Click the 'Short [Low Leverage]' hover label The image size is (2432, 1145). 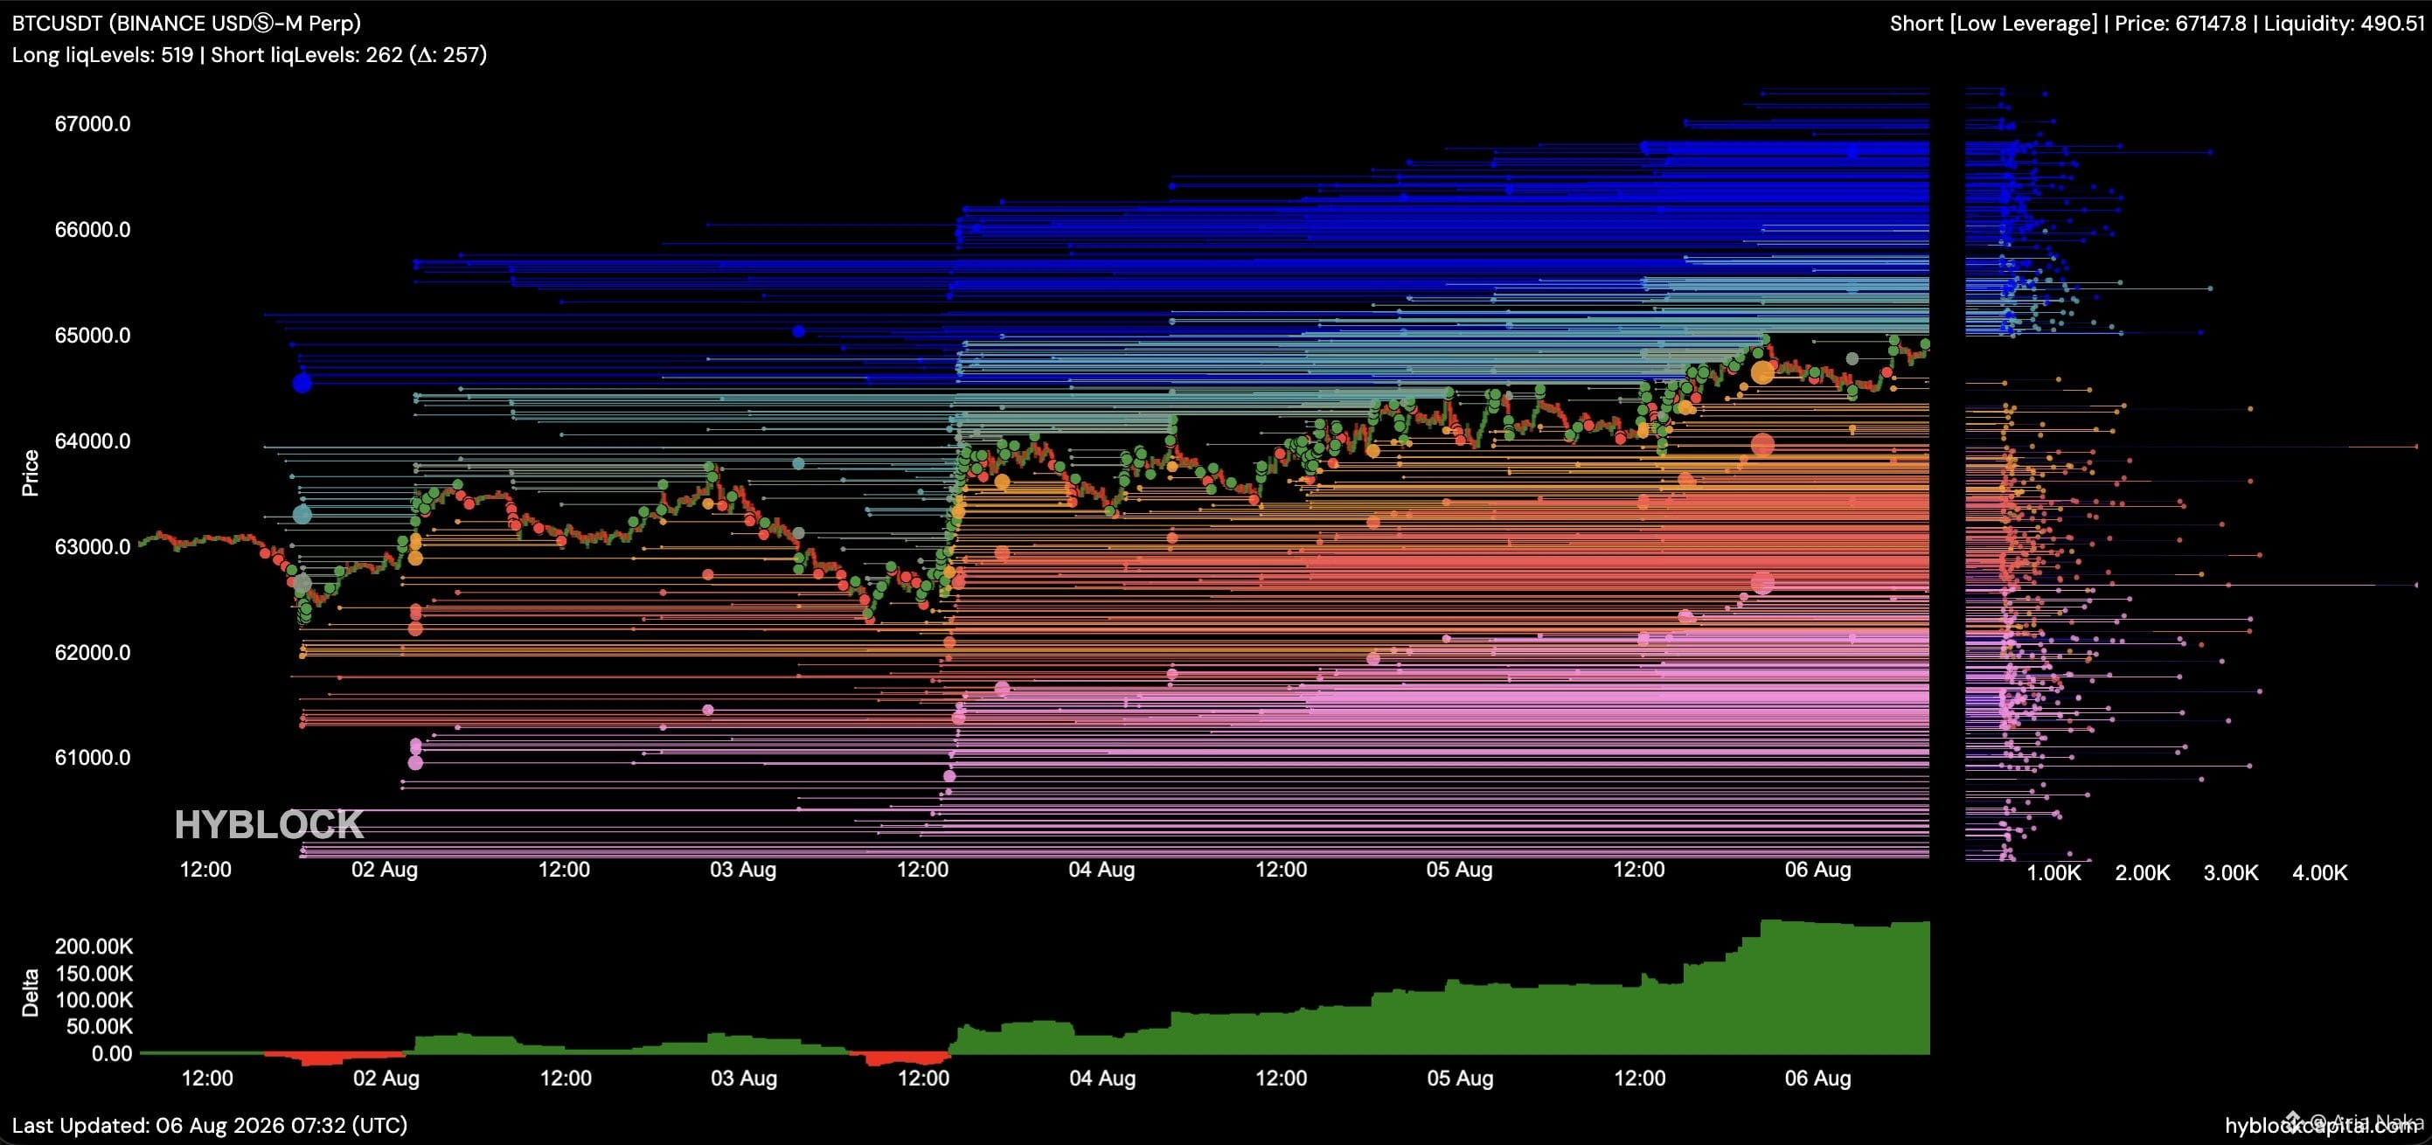click(1993, 24)
